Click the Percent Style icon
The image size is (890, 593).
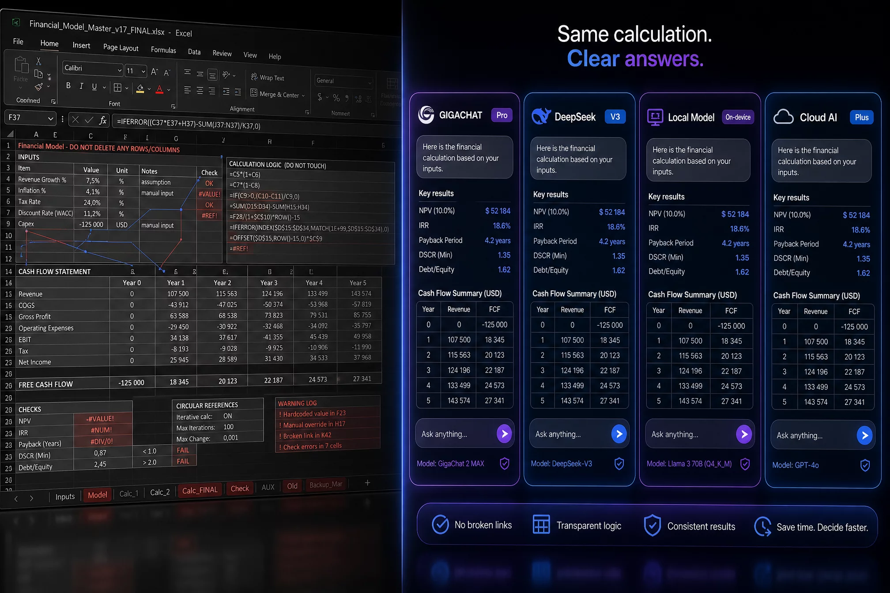point(336,98)
